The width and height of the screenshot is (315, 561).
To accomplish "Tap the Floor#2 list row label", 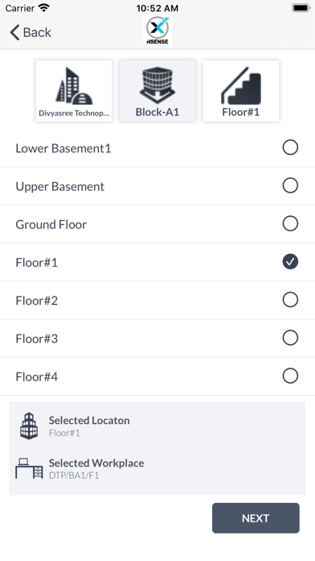I will point(36,301).
